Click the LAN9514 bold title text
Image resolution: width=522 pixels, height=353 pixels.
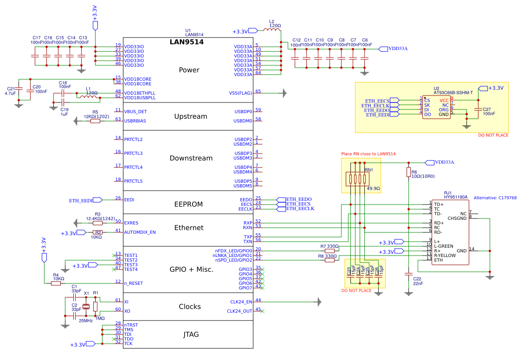point(187,42)
